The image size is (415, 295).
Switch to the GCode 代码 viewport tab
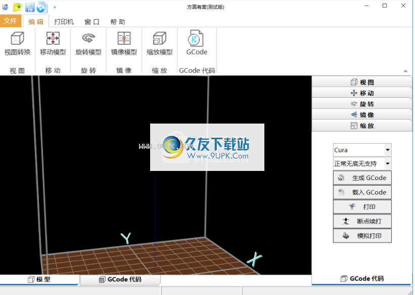click(120, 279)
